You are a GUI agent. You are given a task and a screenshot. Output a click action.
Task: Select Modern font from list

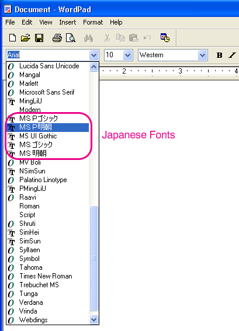pyautogui.click(x=48, y=110)
